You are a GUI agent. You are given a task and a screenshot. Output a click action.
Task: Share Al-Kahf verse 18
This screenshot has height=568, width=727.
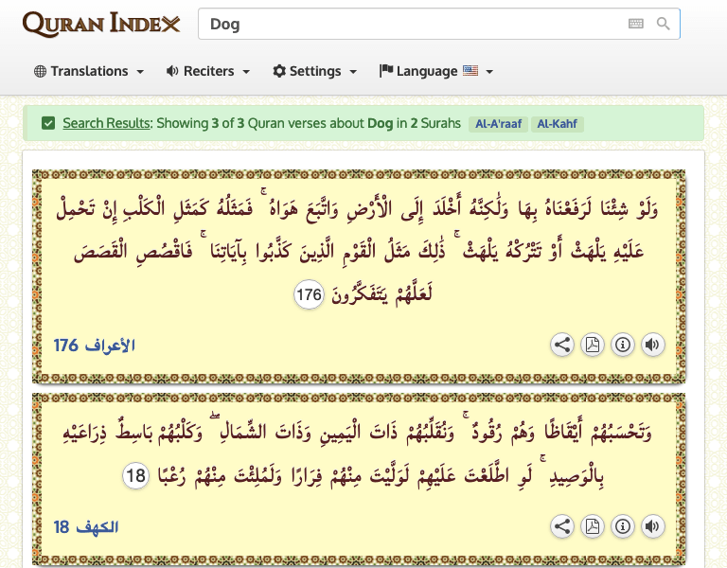562,526
